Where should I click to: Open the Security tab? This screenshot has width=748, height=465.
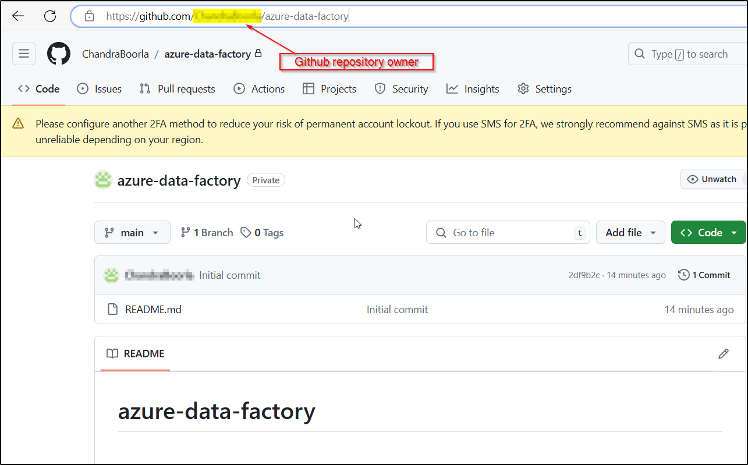[x=402, y=89]
